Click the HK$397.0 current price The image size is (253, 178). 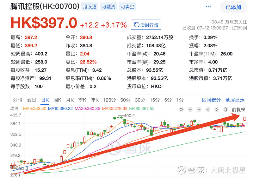(x=44, y=23)
